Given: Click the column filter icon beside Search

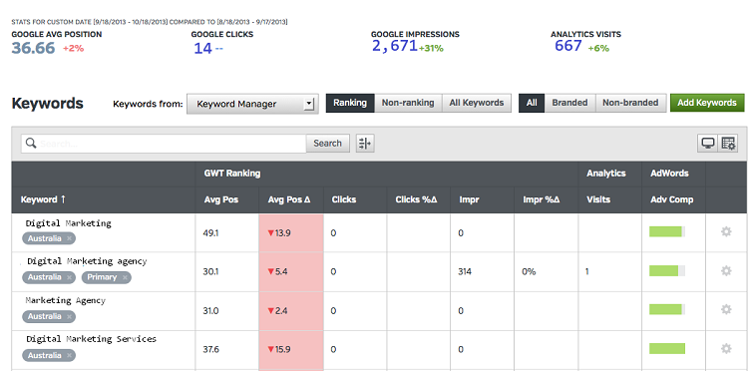Looking at the screenshot, I should pyautogui.click(x=365, y=143).
